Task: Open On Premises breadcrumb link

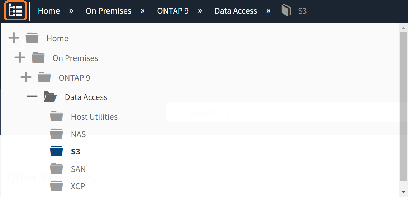Action: point(108,11)
